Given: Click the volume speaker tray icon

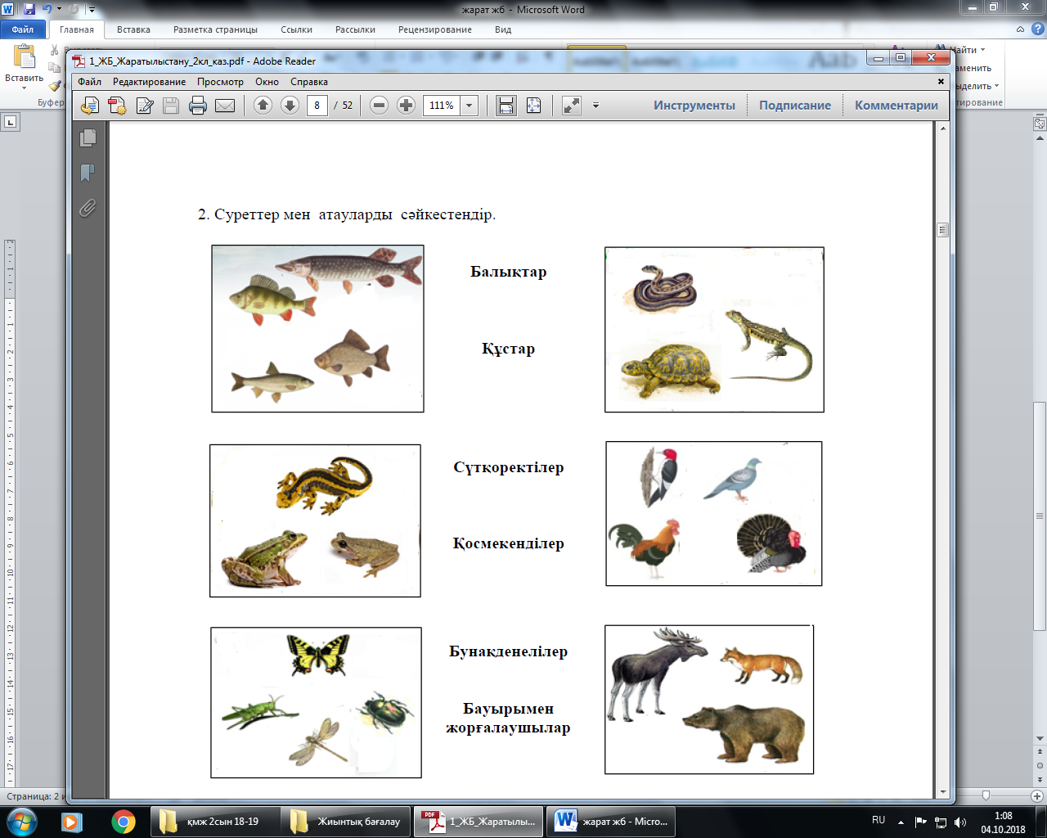Looking at the screenshot, I should 960,822.
